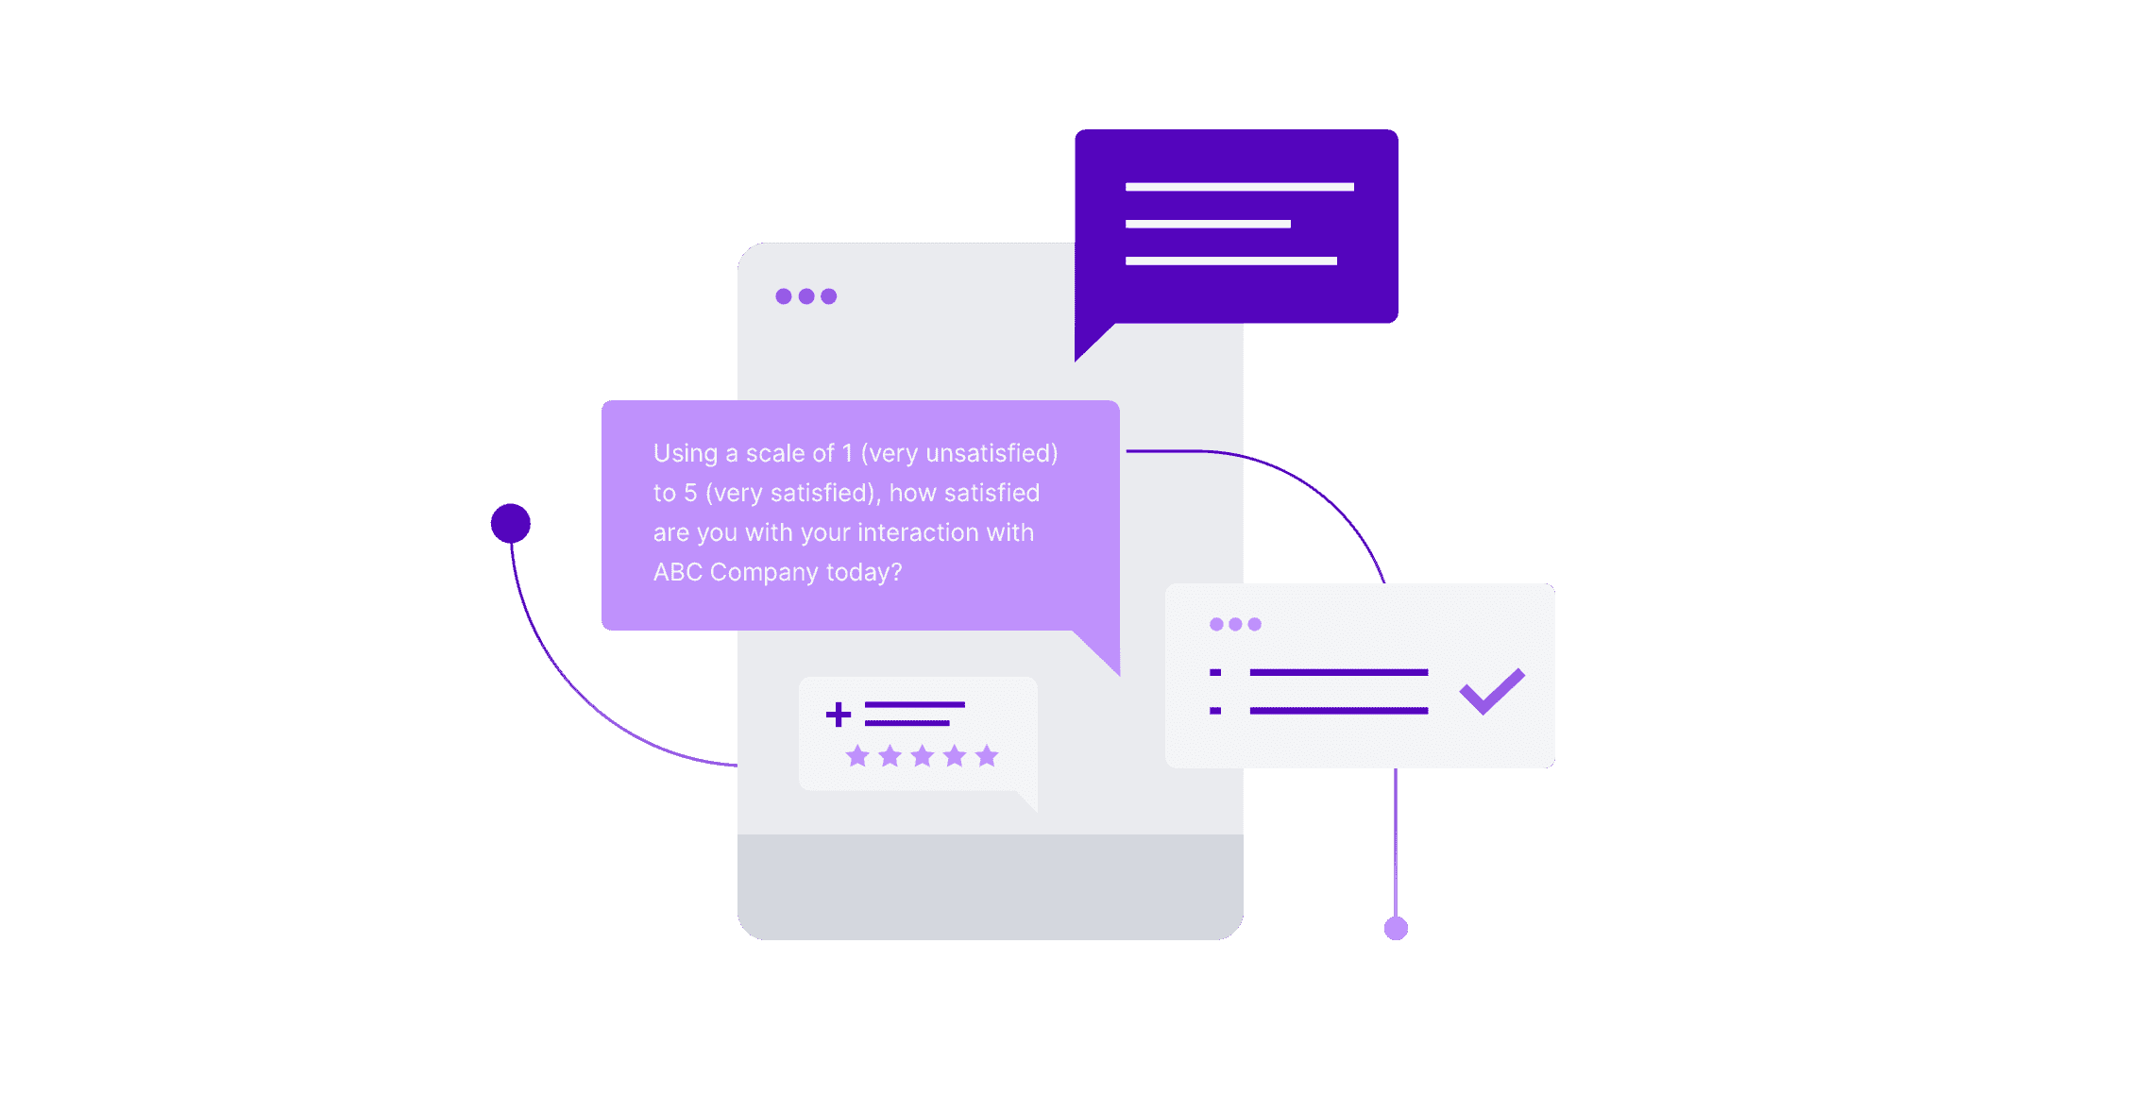
Task: Click the plus symbol on the rating widget
Action: (x=839, y=713)
